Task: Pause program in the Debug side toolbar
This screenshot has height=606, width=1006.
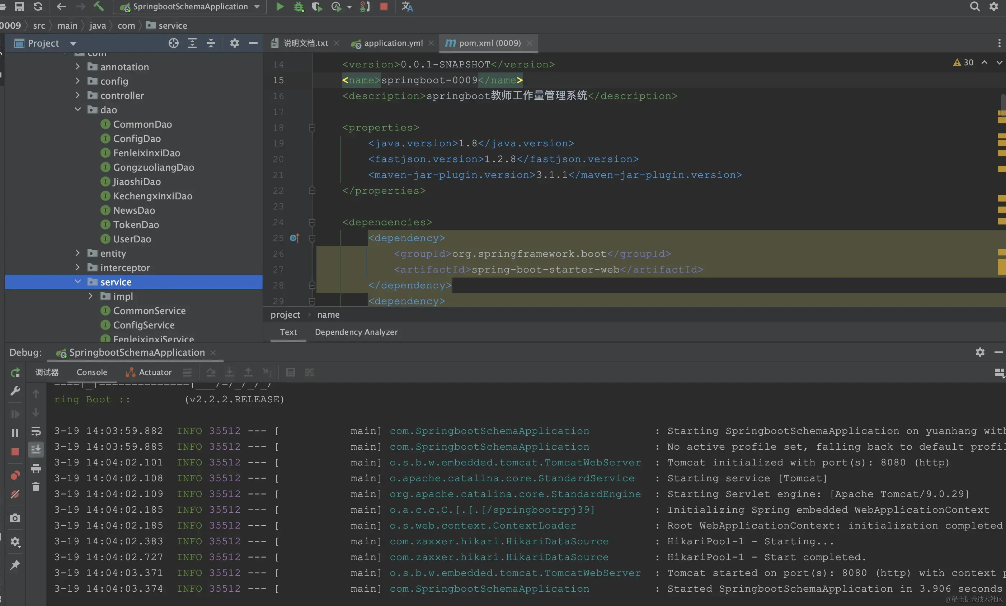Action: tap(15, 432)
